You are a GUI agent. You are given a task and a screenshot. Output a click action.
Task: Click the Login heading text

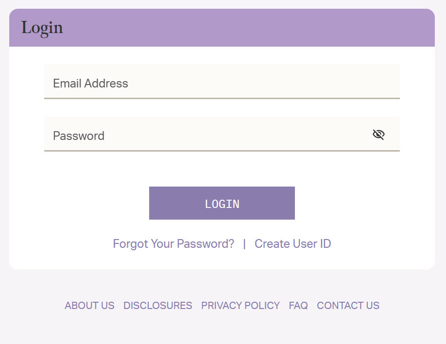[x=42, y=28]
